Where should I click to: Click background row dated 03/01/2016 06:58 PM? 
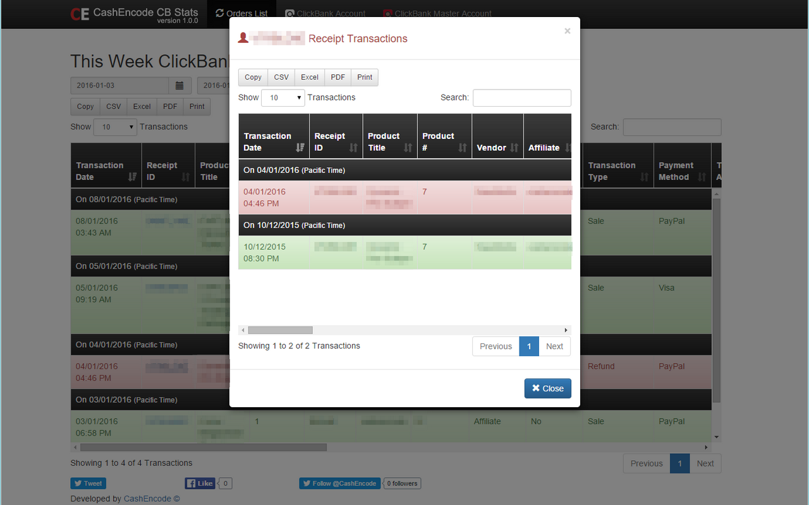click(x=391, y=427)
